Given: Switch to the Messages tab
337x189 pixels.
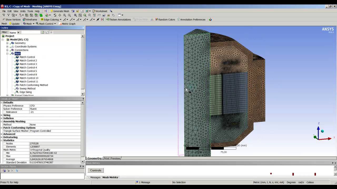Looking at the screenshot, I should click(x=95, y=177).
